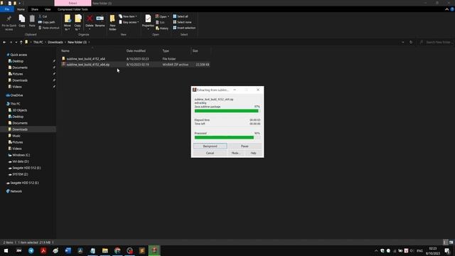The width and height of the screenshot is (455, 256).
Task: Show hidden system tray icons
Action: click(x=376, y=250)
